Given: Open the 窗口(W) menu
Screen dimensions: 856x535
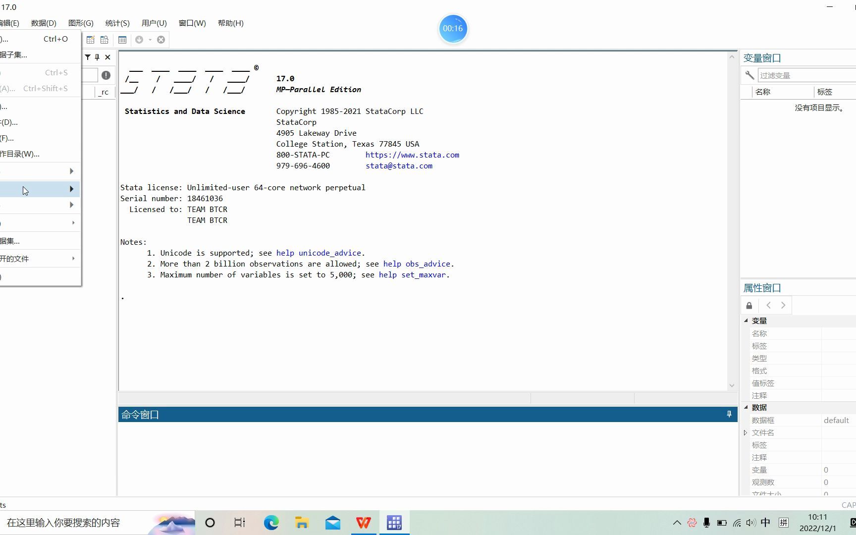Looking at the screenshot, I should tap(192, 23).
